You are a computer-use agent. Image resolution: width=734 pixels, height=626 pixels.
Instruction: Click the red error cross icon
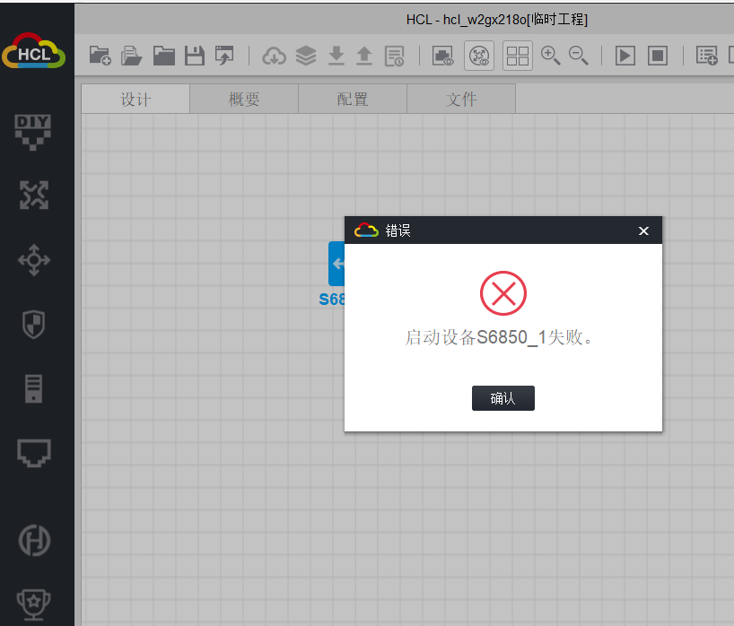point(503,293)
